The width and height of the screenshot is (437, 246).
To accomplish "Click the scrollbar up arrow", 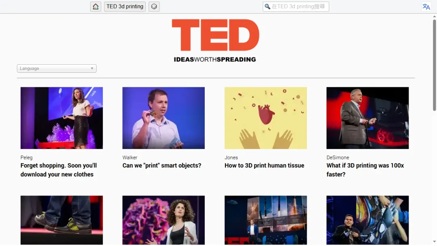I will [434, 17].
